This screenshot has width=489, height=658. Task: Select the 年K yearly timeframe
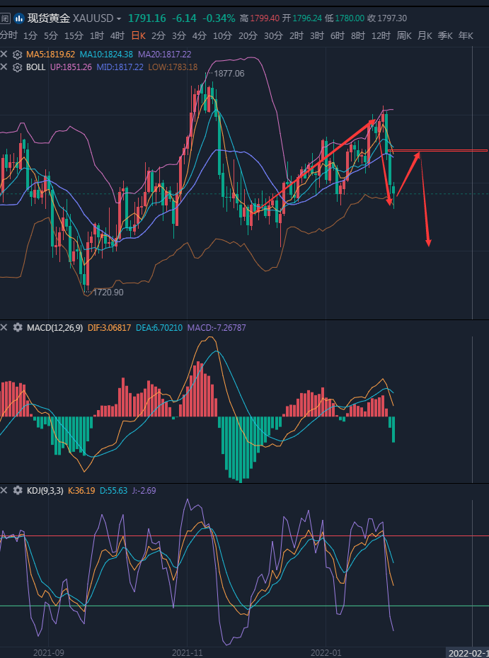(x=466, y=35)
